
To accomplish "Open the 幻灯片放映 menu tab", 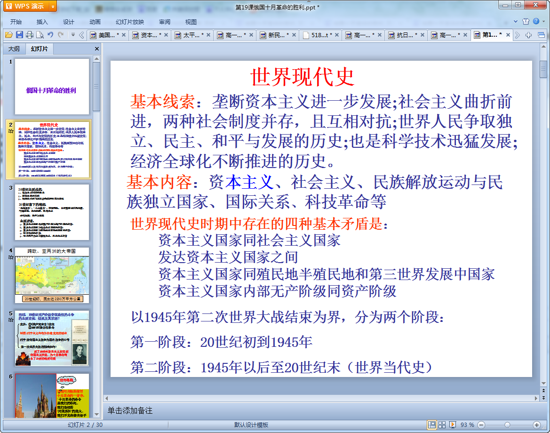I will tap(130, 22).
